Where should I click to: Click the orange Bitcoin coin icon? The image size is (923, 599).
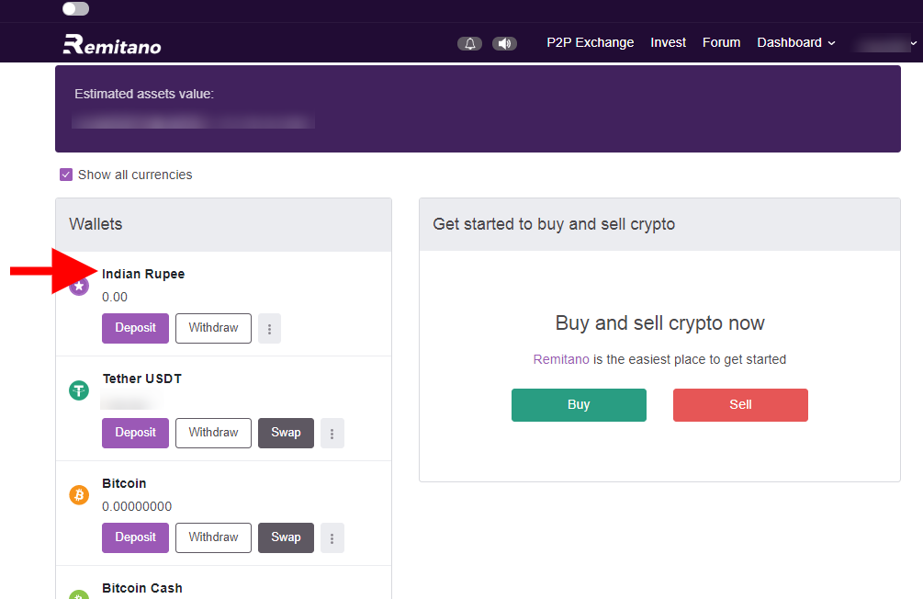click(x=80, y=495)
